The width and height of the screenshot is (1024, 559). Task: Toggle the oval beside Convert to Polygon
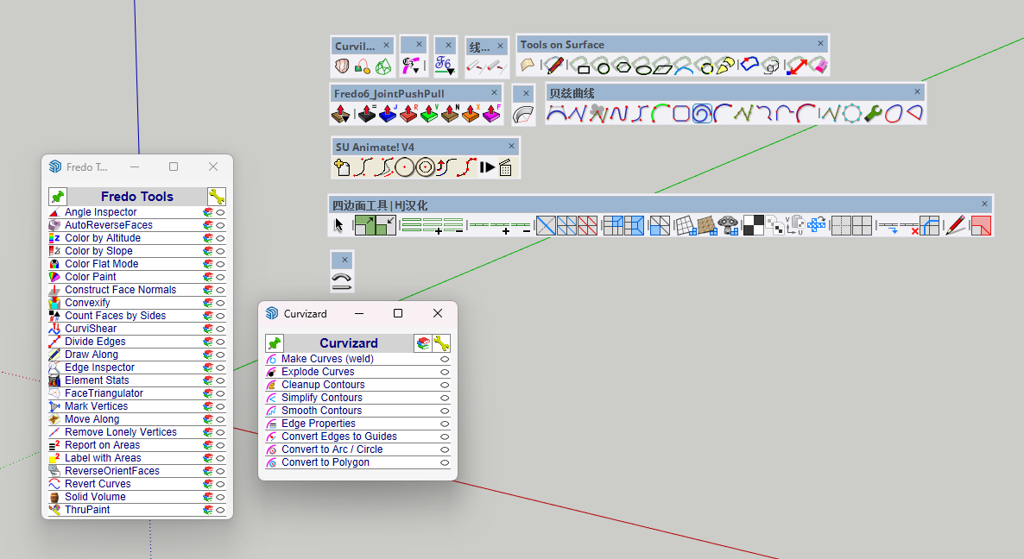point(445,462)
